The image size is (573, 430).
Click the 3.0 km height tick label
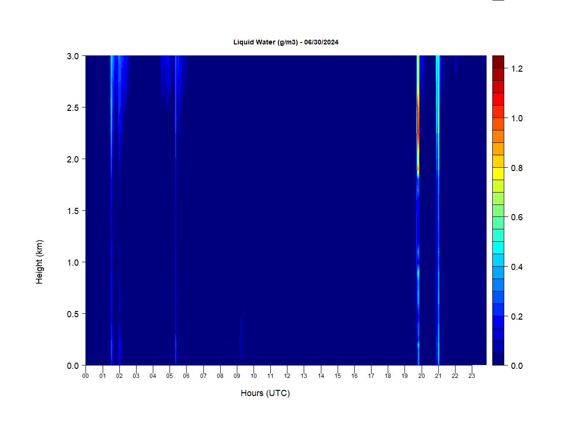pyautogui.click(x=73, y=56)
